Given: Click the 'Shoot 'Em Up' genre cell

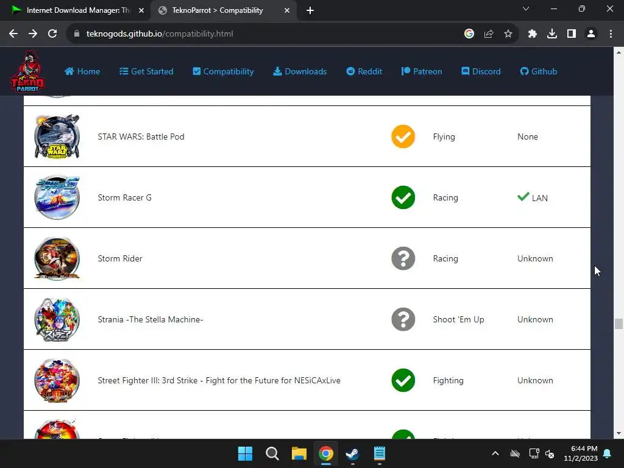Looking at the screenshot, I should click(x=458, y=319).
